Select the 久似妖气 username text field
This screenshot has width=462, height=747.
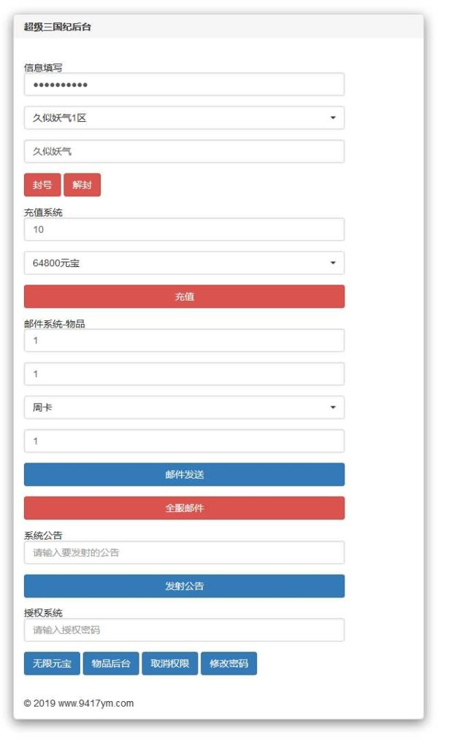point(184,151)
